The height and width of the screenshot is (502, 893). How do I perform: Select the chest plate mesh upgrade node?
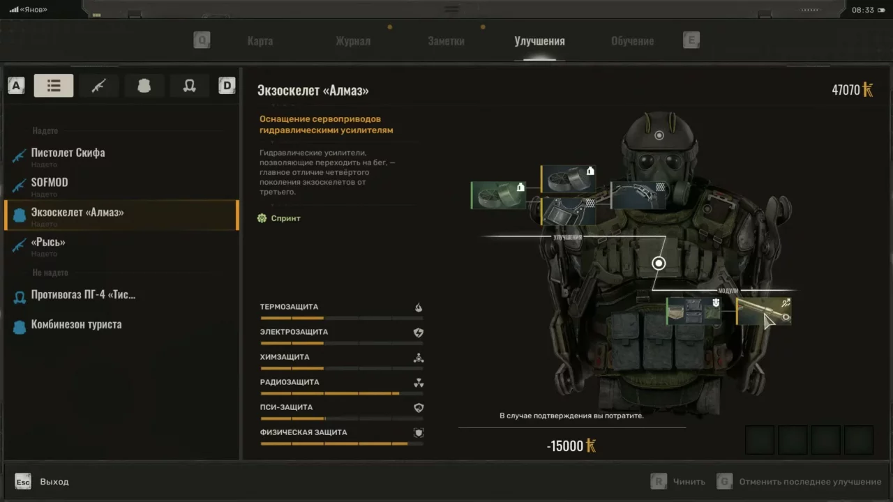(569, 211)
